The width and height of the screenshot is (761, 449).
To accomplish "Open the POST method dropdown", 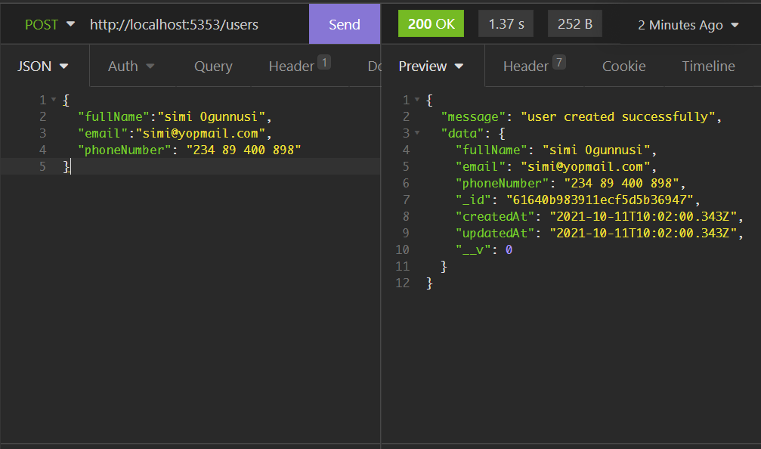I will tap(50, 24).
